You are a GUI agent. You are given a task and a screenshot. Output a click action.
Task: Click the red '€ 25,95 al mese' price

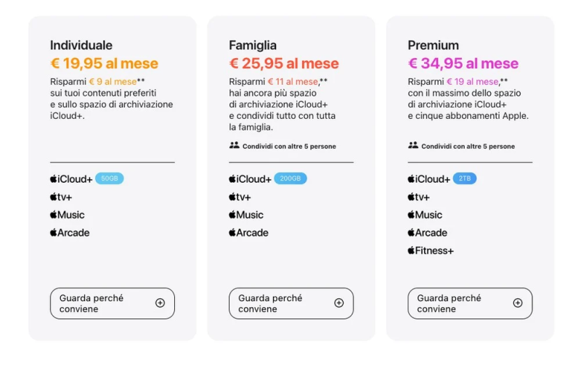point(284,64)
